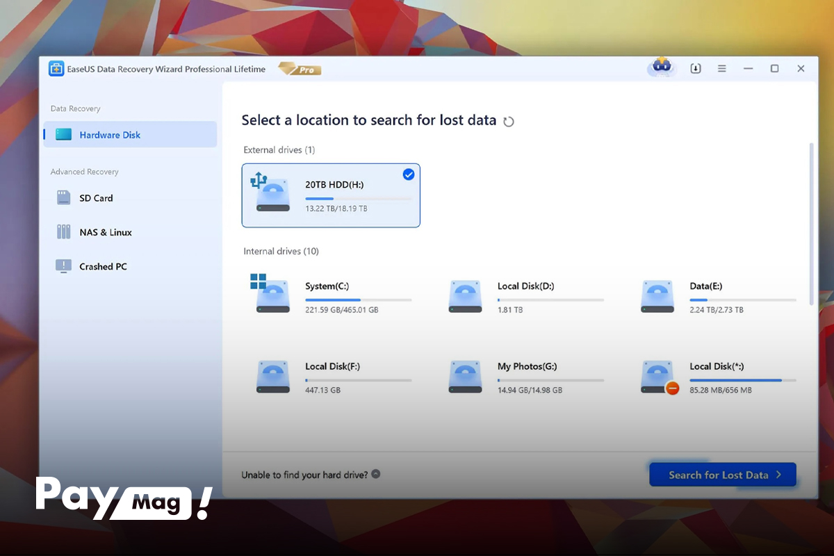The image size is (834, 556).
Task: Click the 13.22 TB/18.19 TB size text
Action: click(x=336, y=208)
